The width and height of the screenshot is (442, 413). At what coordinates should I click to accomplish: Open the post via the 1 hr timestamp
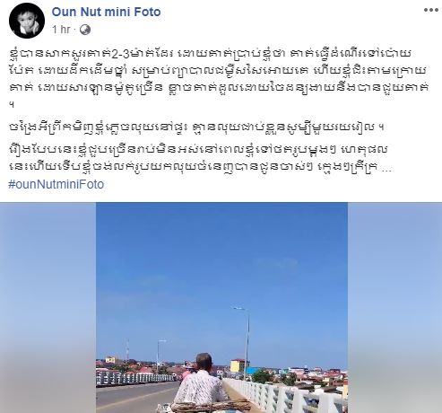(x=61, y=30)
